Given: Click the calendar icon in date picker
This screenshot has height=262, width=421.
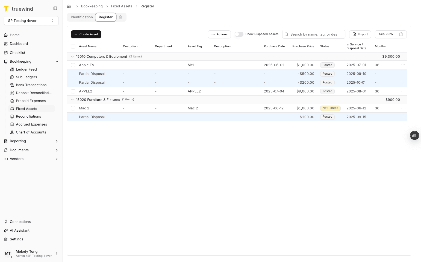Looking at the screenshot, I should (401, 34).
